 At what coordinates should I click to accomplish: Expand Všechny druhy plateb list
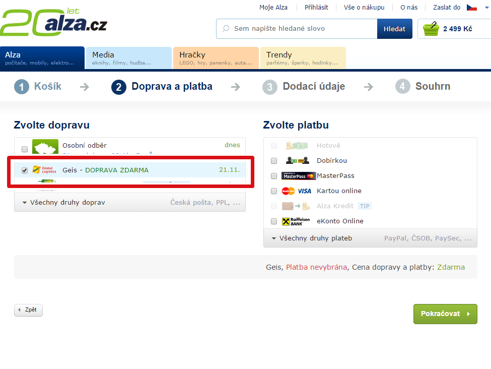click(x=371, y=238)
